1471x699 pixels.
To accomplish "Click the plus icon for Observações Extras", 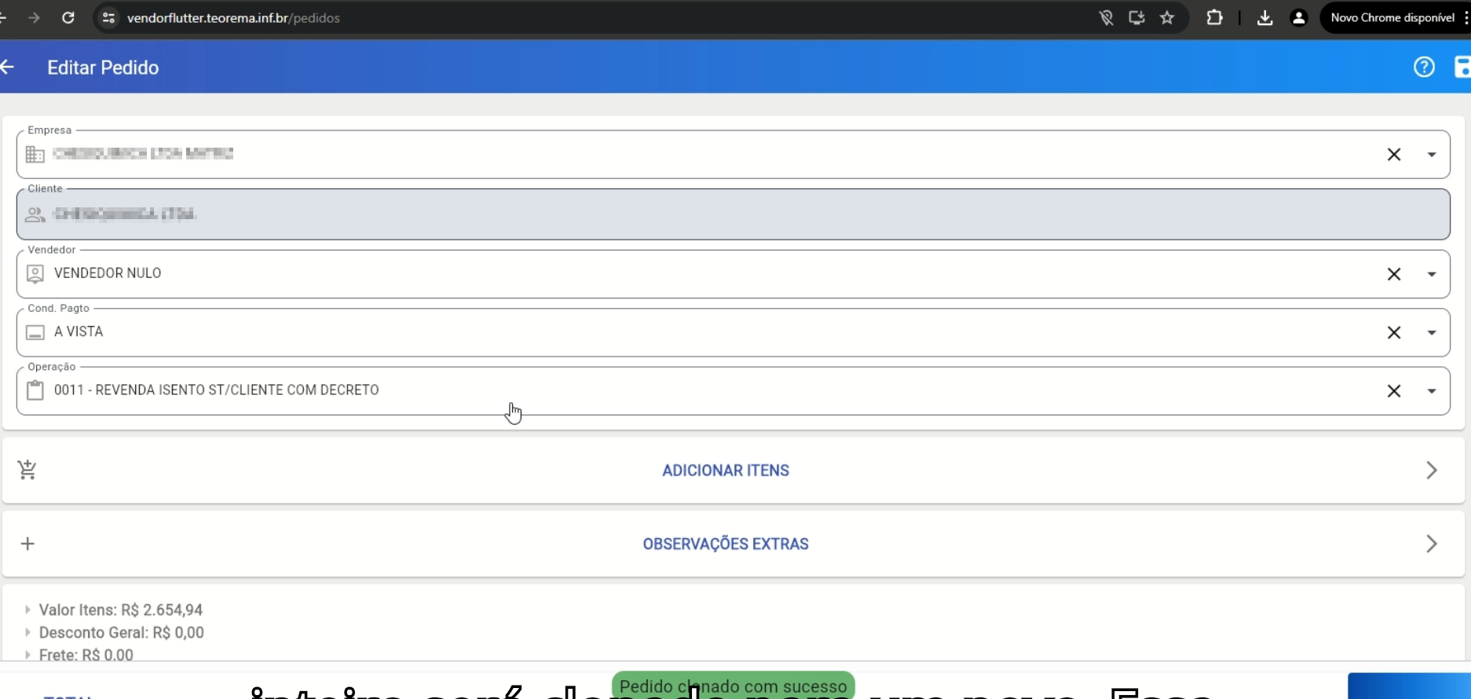I will coord(27,543).
